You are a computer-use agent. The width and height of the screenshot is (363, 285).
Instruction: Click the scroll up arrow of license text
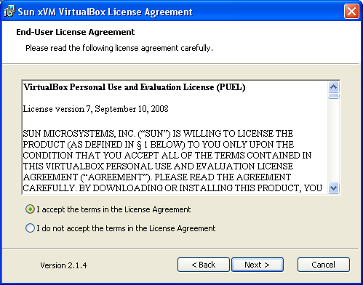coord(334,87)
